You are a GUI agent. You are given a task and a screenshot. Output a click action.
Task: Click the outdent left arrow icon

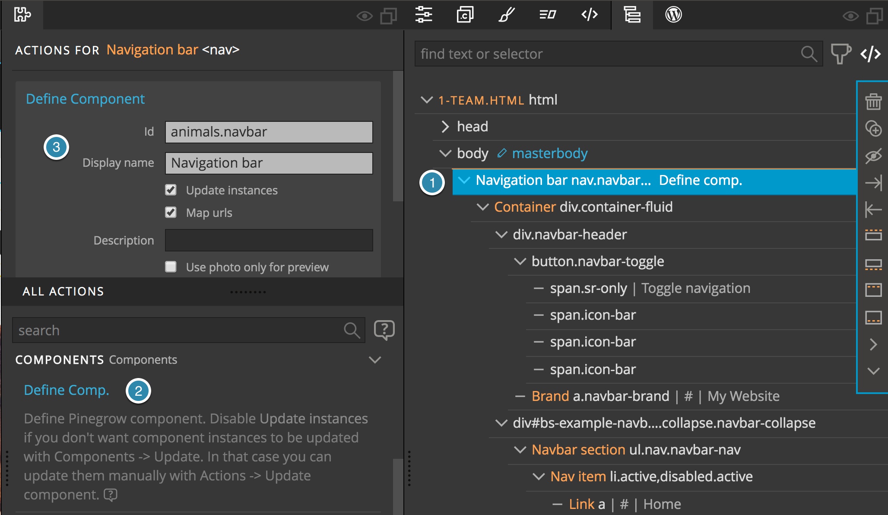[873, 210]
